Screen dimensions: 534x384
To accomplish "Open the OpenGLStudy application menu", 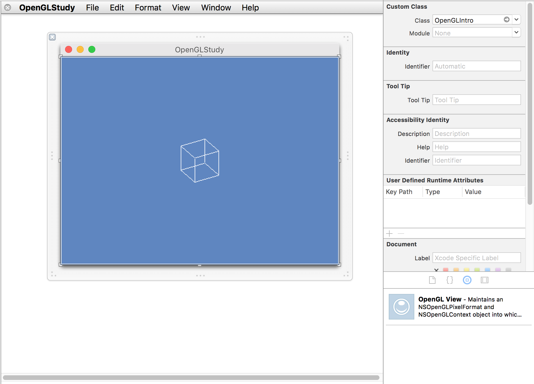I will (x=47, y=8).
